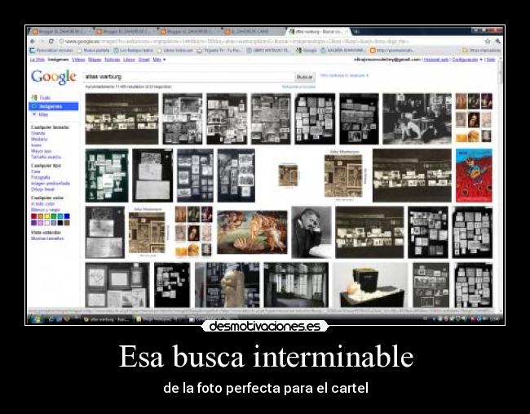Open the Birth of Venus painting thumbnail
Viewport: 530px width, 414px height.
(x=252, y=232)
